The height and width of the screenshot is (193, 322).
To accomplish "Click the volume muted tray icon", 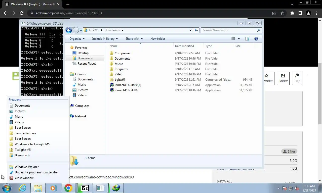I will coord(297,188).
